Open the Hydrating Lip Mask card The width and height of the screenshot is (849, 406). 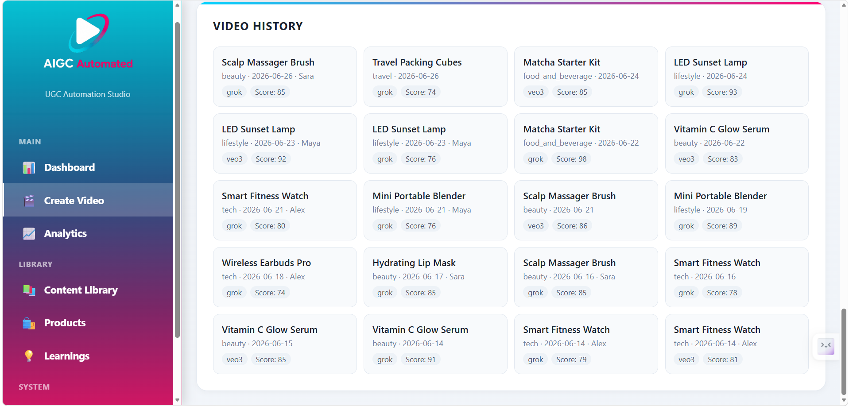pos(435,277)
